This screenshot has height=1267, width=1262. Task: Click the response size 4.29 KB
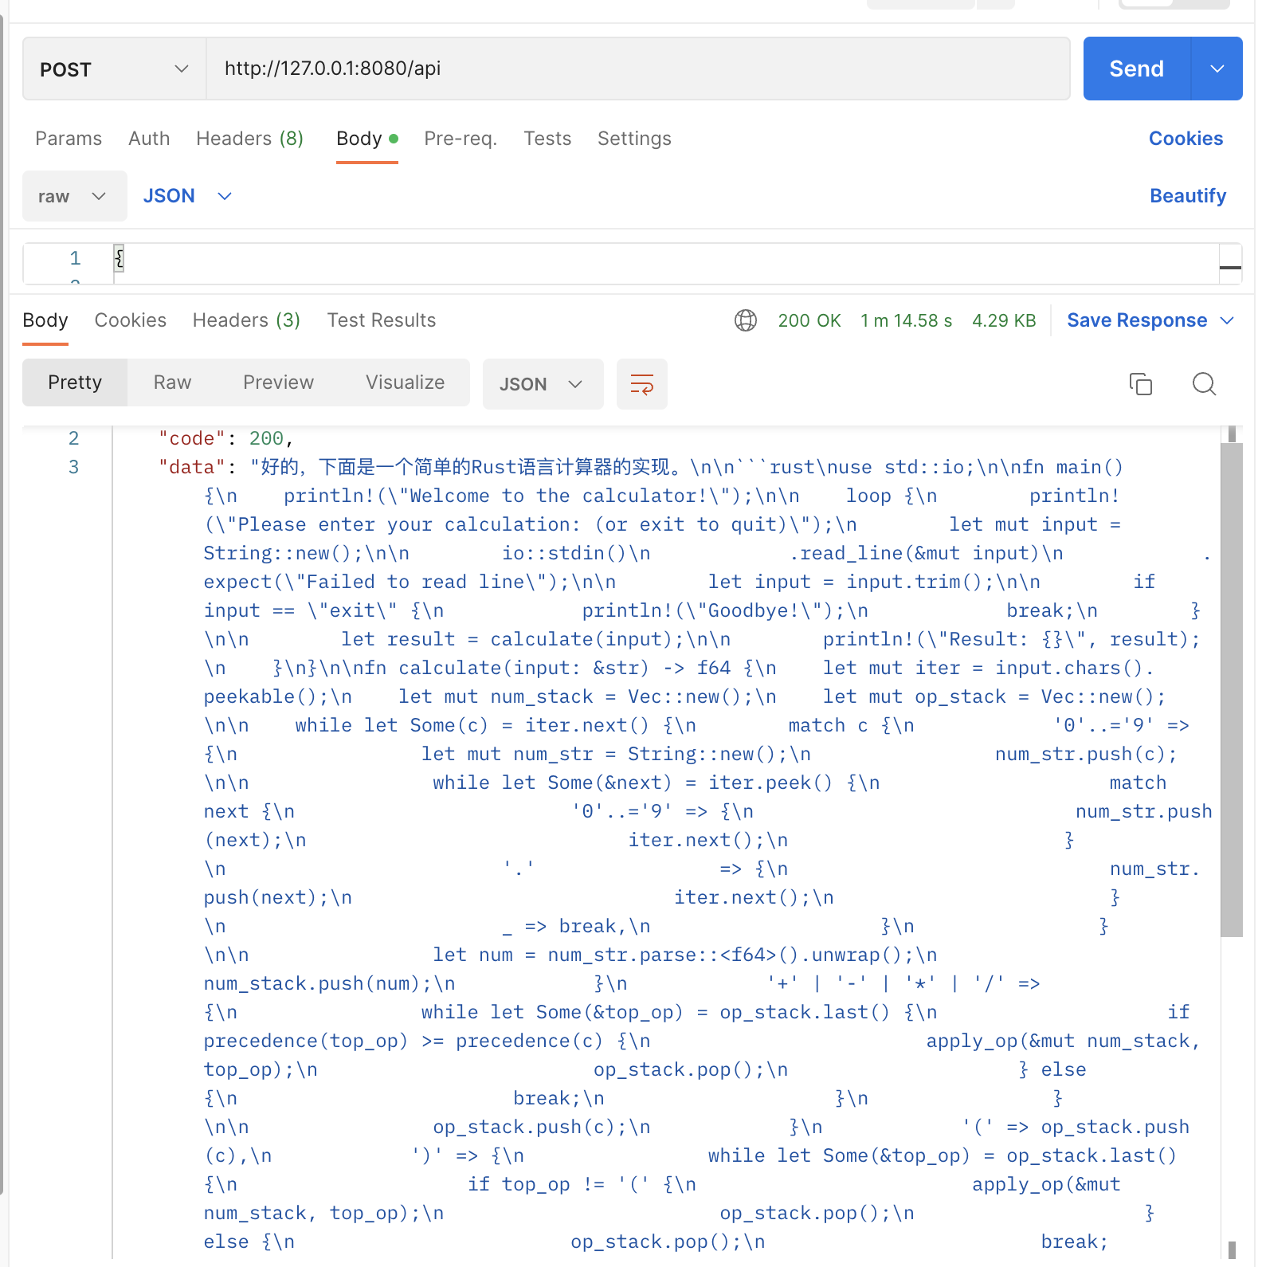coord(1004,320)
